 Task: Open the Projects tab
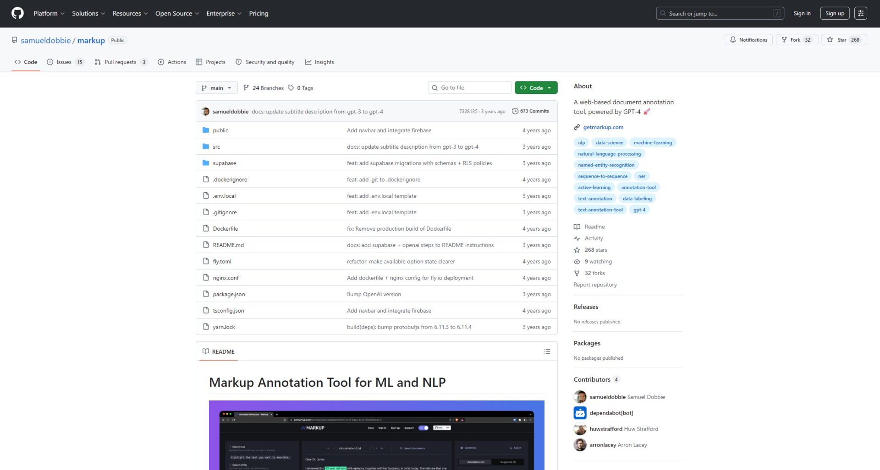point(210,62)
